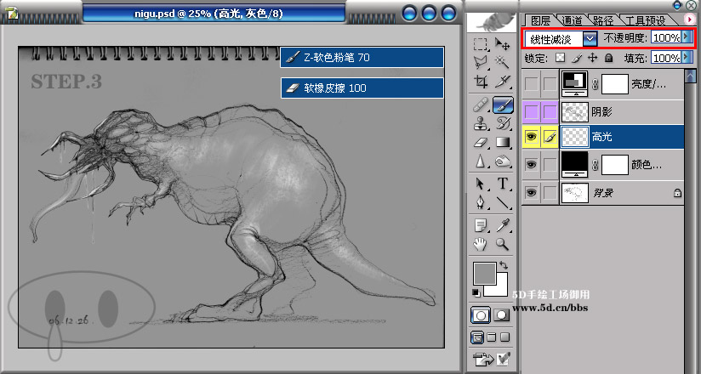The image size is (701, 374).
Task: Select the 亮度 layer mask thumbnail
Action: (615, 84)
